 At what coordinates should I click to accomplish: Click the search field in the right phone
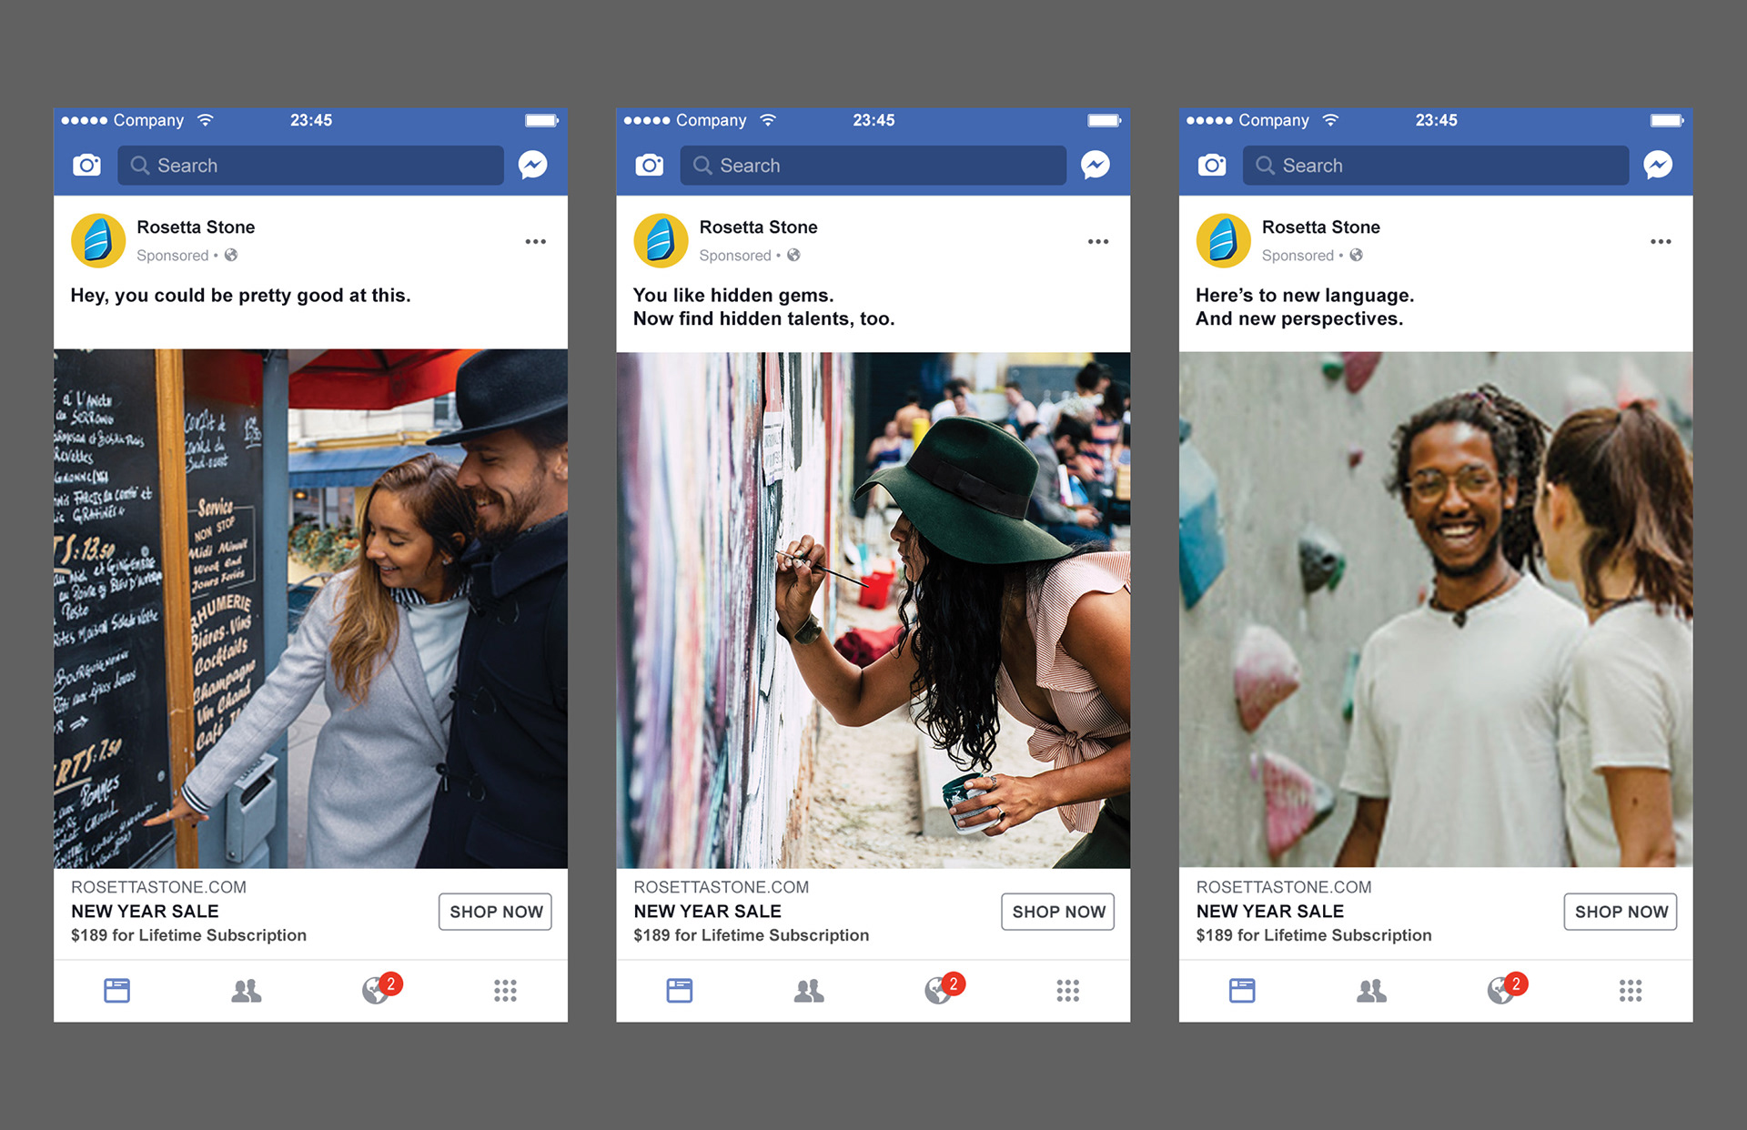click(x=1436, y=166)
